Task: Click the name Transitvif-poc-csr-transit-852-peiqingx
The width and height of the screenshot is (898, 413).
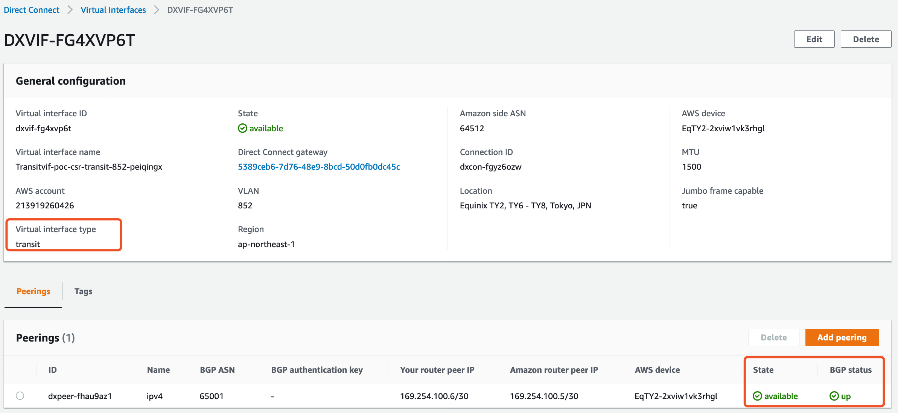Action: [89, 167]
